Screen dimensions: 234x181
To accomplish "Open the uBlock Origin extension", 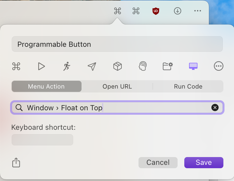I will point(156,11).
